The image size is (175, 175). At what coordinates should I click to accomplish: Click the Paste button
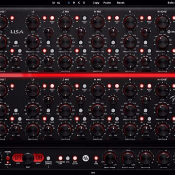coord(107,3)
